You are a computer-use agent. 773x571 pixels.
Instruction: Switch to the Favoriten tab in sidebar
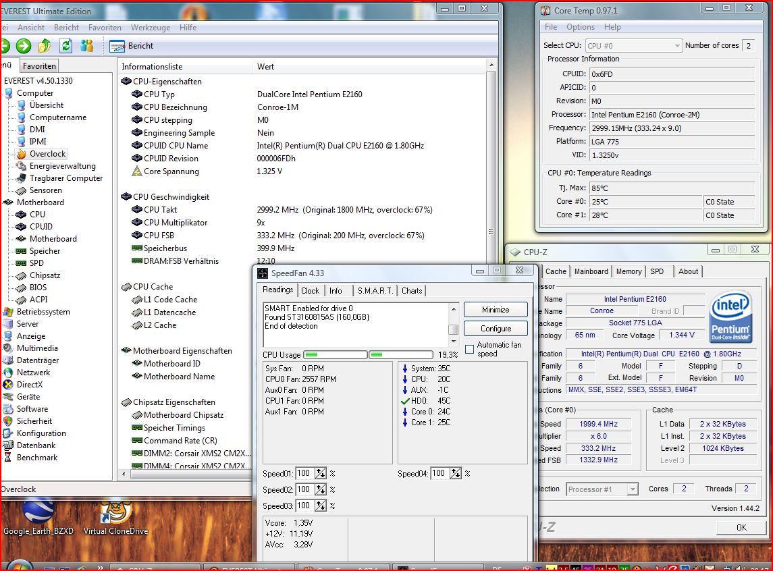(39, 66)
